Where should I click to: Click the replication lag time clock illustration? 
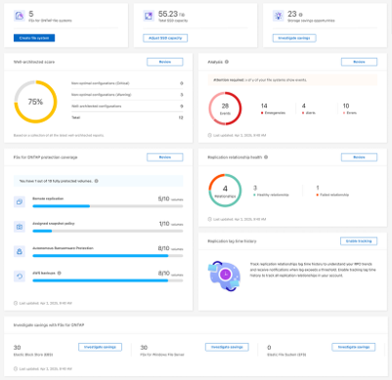pyautogui.click(x=224, y=275)
